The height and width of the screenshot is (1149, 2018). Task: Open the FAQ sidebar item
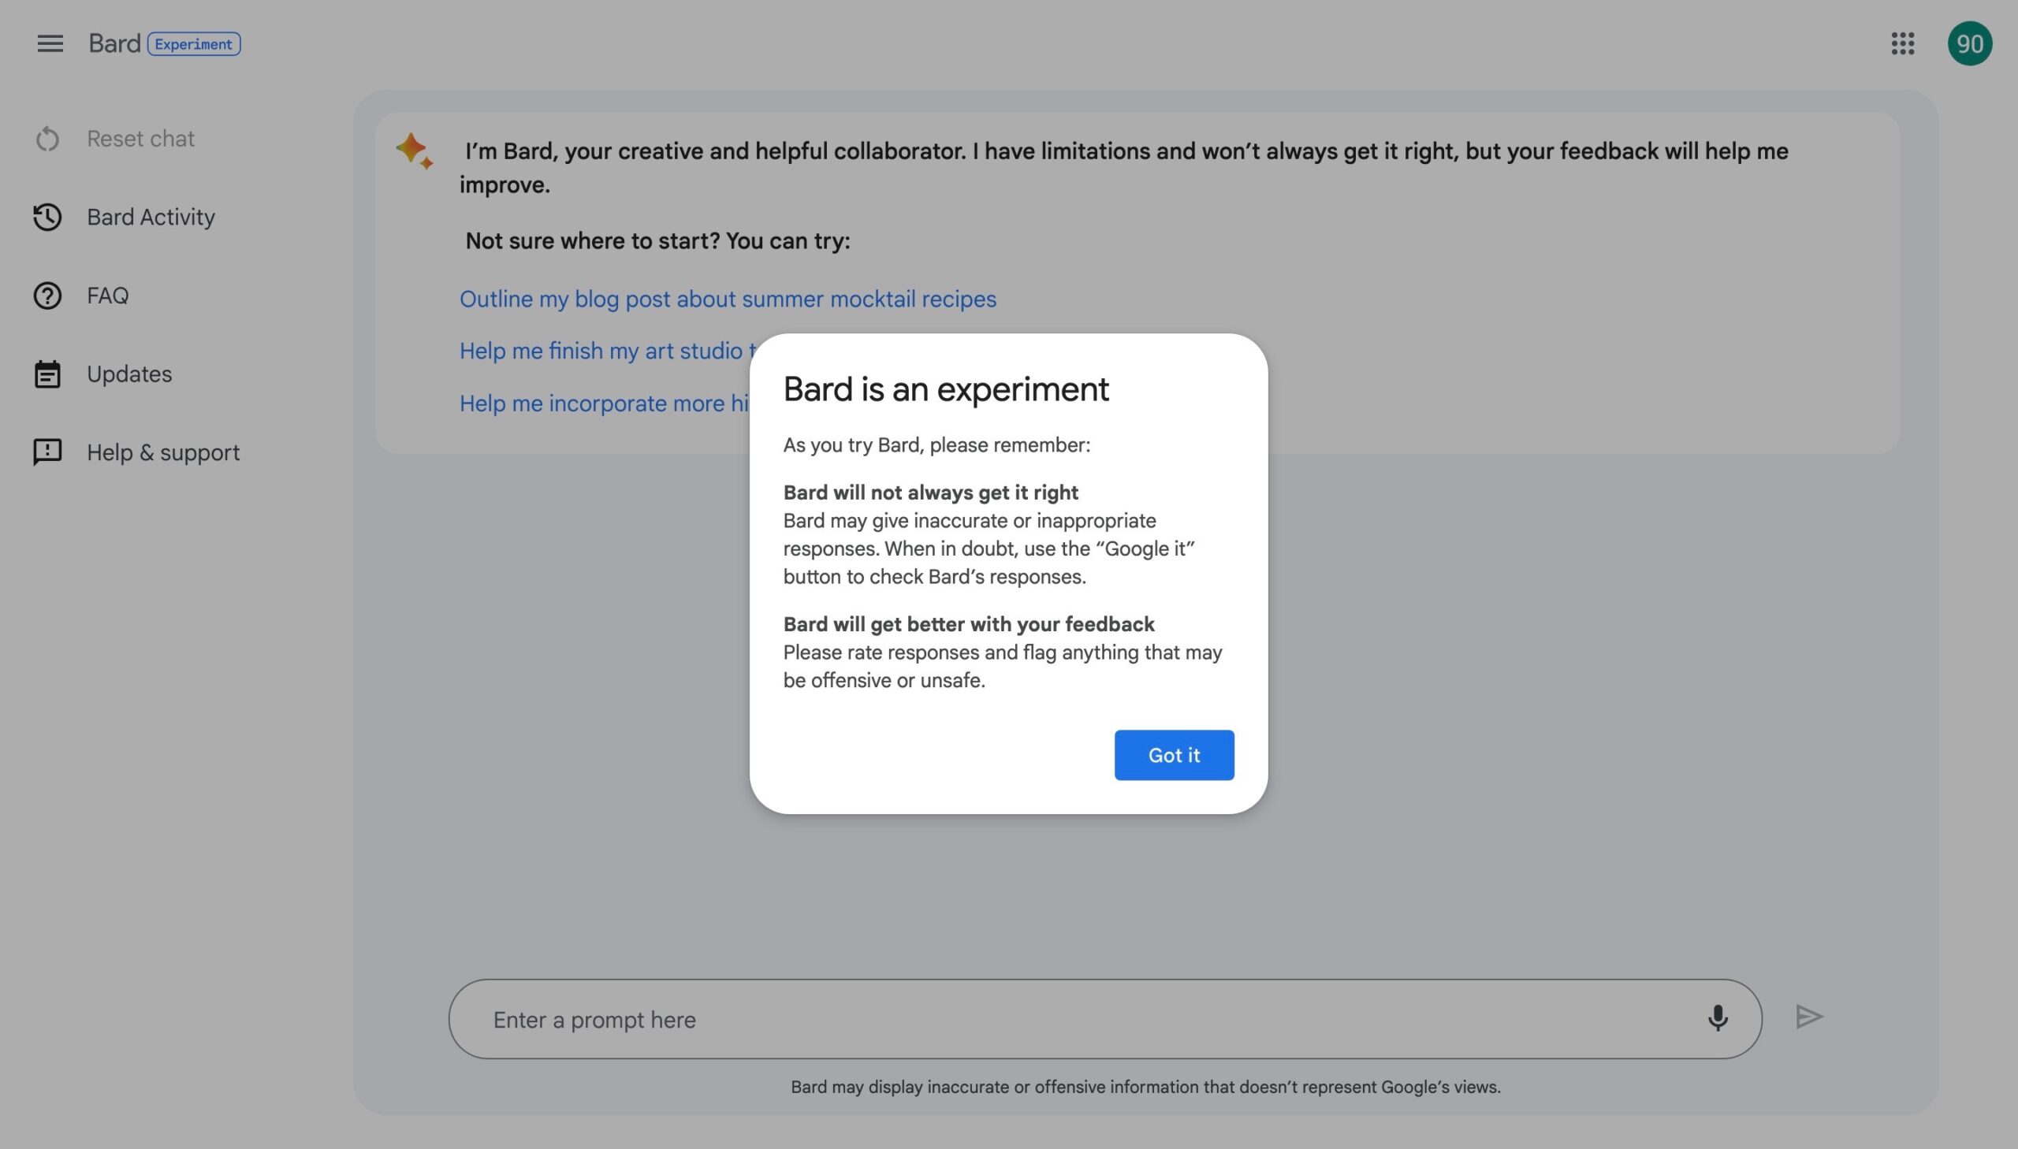coord(107,296)
